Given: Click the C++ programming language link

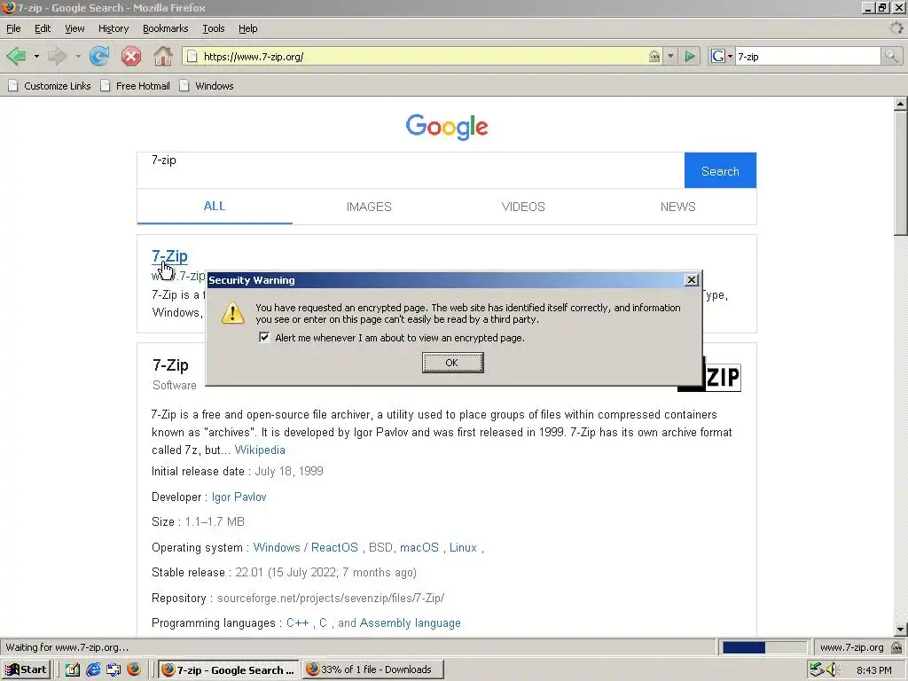Looking at the screenshot, I should point(298,623).
